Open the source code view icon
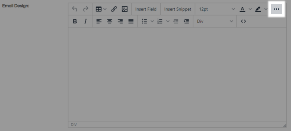The image size is (291, 131). tap(243, 21)
